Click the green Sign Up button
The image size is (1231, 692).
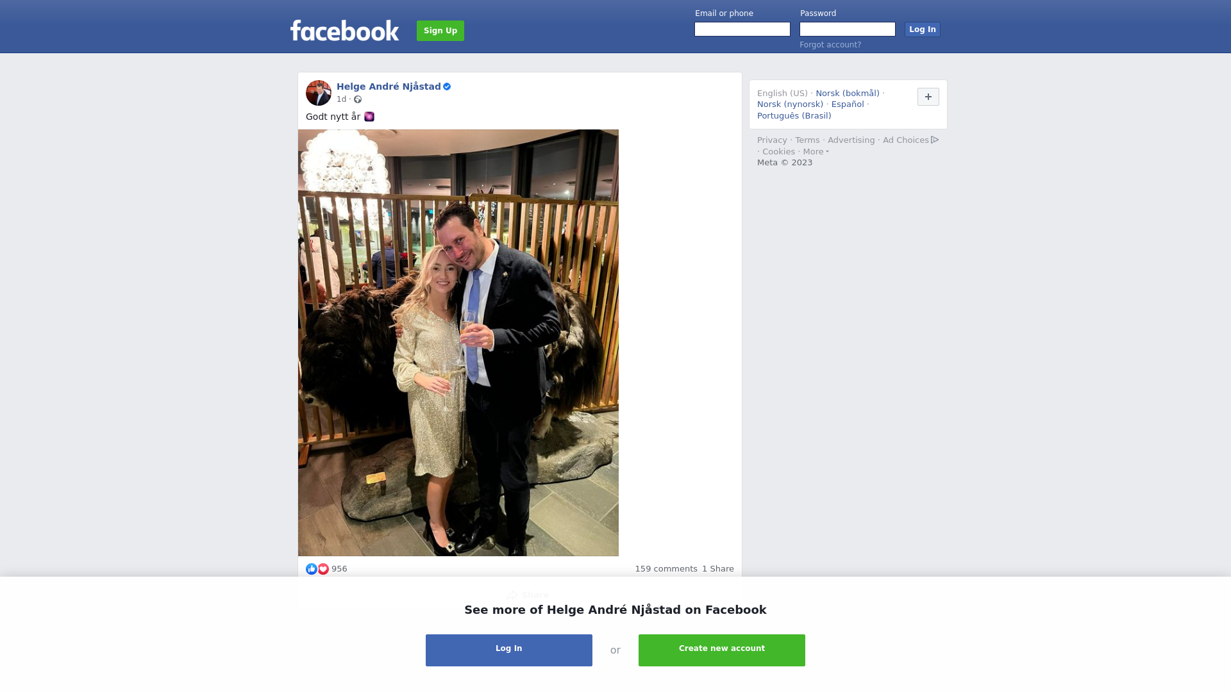click(x=440, y=31)
